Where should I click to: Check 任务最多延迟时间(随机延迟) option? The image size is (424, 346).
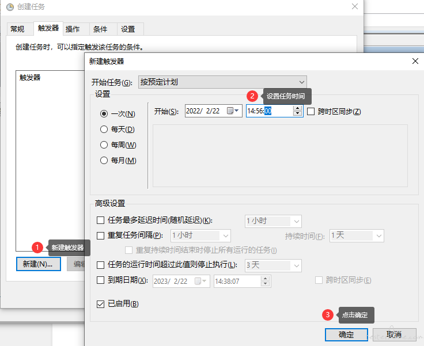pos(100,220)
